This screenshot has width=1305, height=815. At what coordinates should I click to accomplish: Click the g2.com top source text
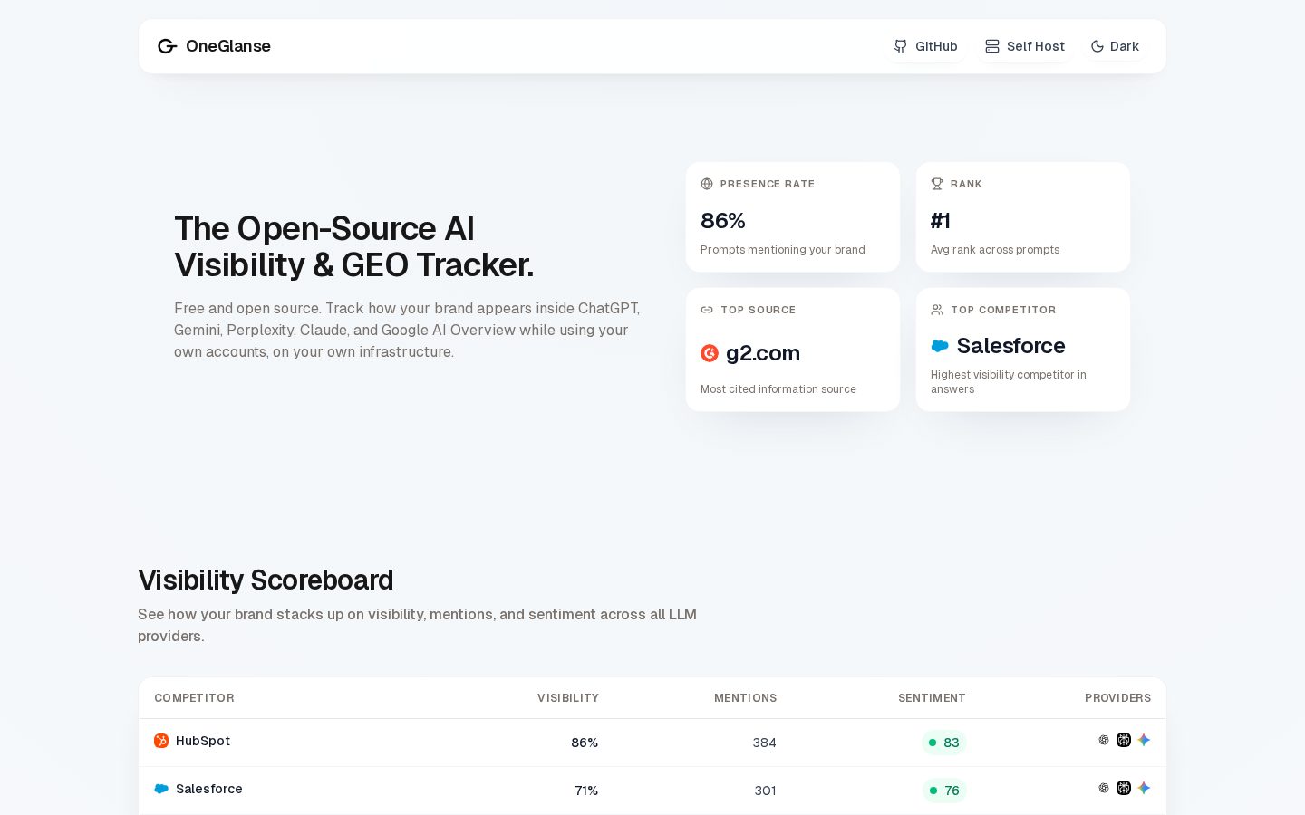coord(763,353)
